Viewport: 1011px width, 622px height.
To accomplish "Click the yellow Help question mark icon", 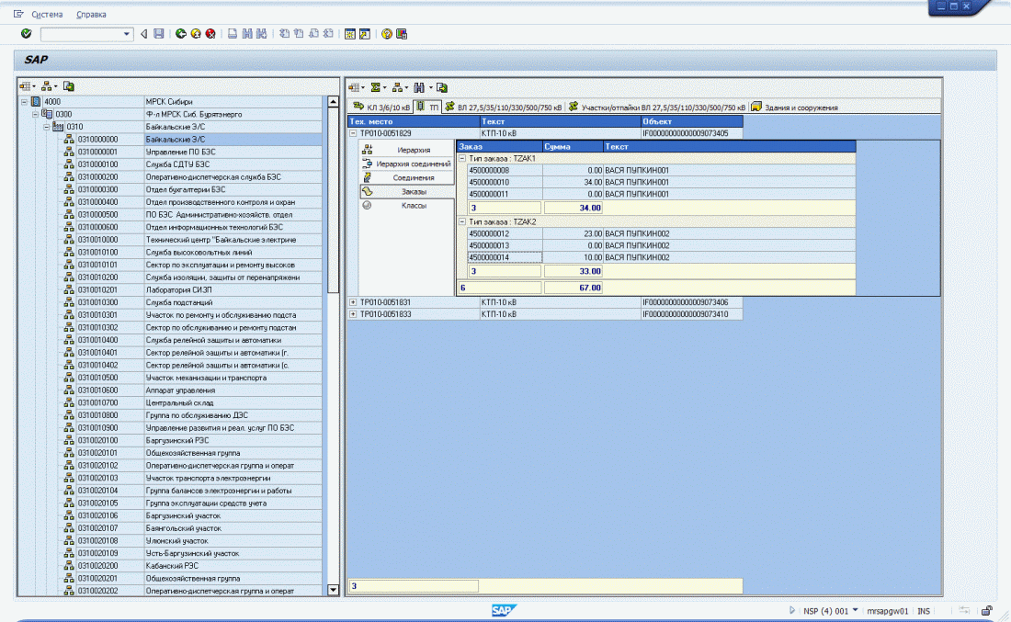I will point(387,33).
